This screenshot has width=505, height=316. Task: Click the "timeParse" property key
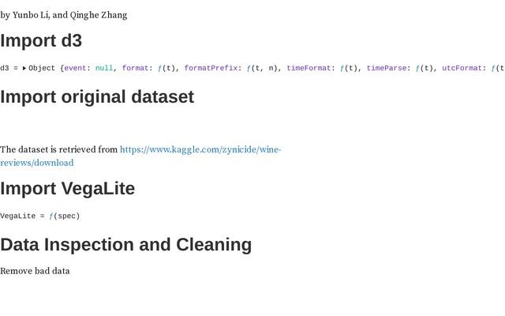pyautogui.click(x=387, y=69)
